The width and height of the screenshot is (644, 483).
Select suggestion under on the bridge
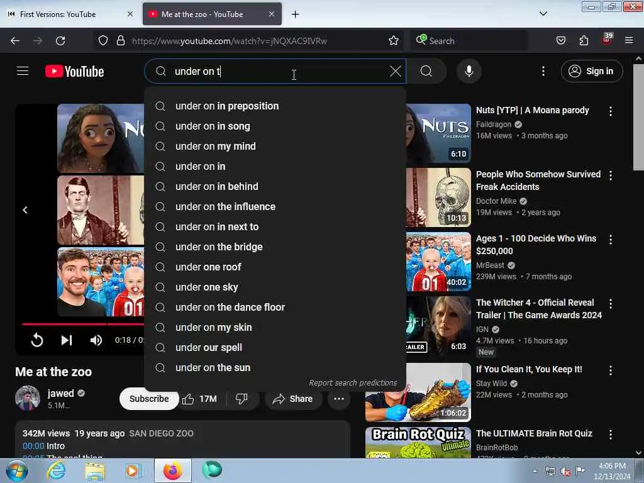275,247
